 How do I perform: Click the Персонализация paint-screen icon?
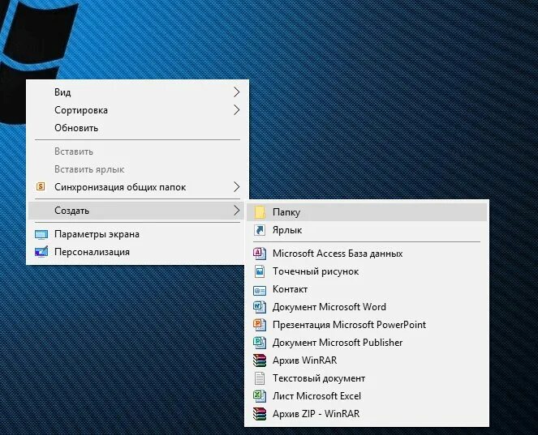pyautogui.click(x=41, y=252)
